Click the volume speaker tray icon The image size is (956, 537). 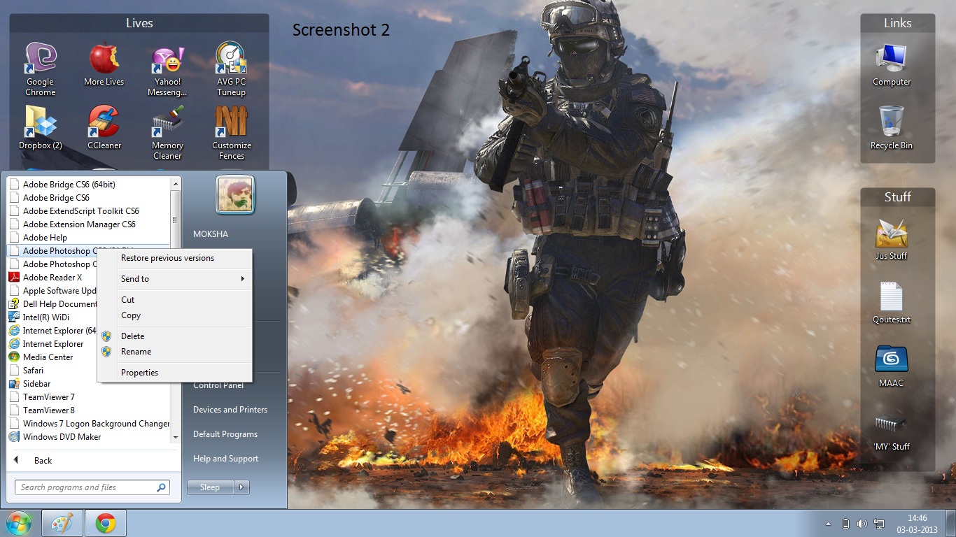(x=862, y=524)
